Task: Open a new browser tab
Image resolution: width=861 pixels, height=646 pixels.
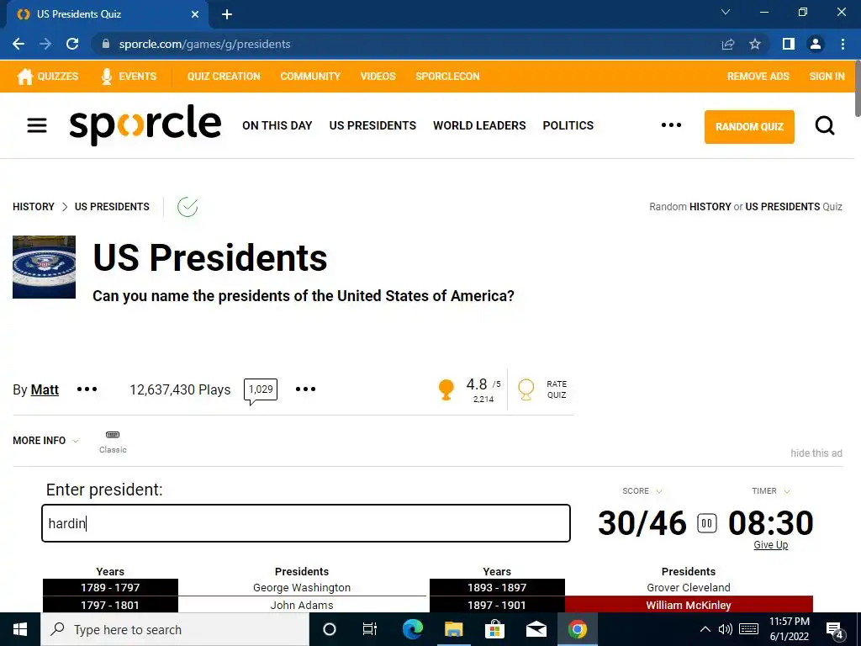Action: click(227, 14)
